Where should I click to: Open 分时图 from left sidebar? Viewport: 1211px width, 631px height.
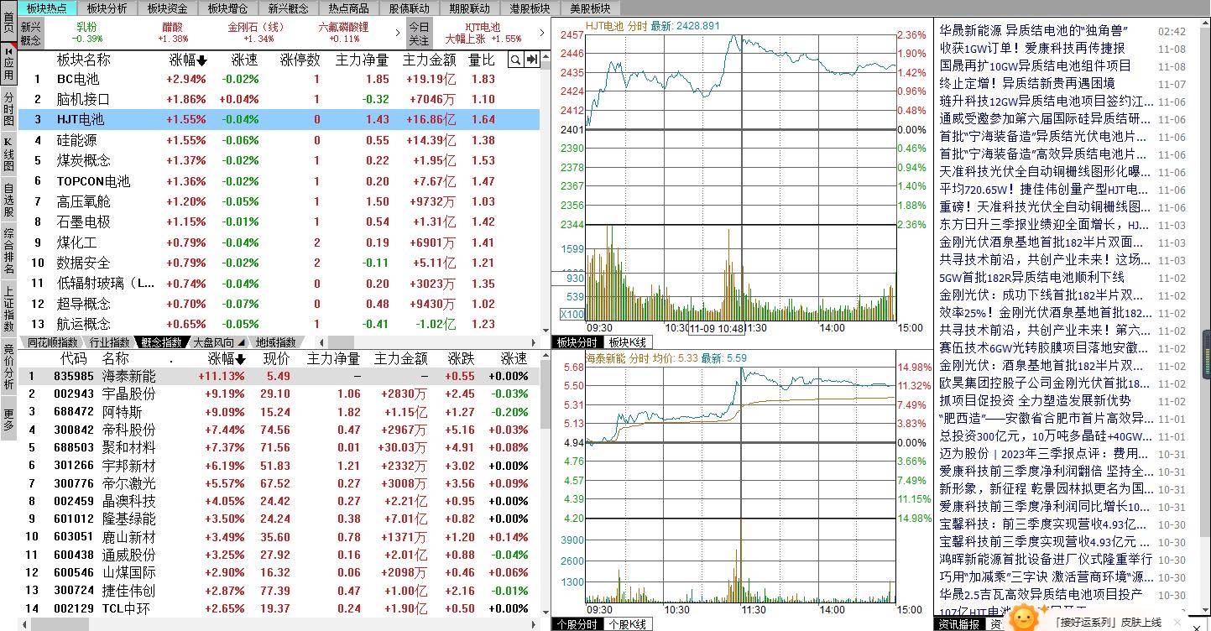click(x=8, y=109)
